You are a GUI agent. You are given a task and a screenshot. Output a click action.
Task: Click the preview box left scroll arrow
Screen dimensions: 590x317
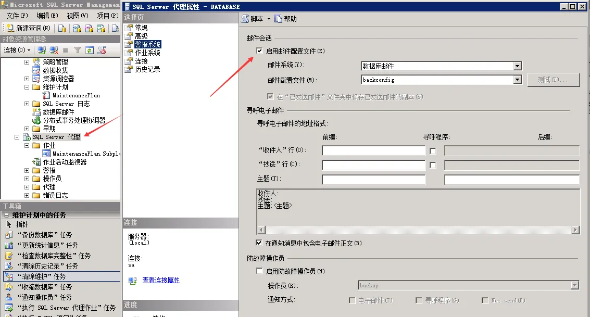coord(261,230)
